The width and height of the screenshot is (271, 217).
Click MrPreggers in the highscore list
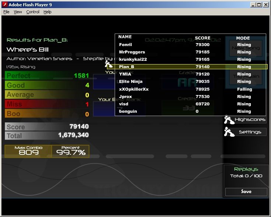click(x=132, y=52)
